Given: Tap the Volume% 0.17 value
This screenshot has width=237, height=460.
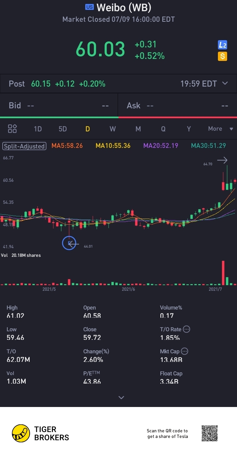Looking at the screenshot, I should coord(167,316).
